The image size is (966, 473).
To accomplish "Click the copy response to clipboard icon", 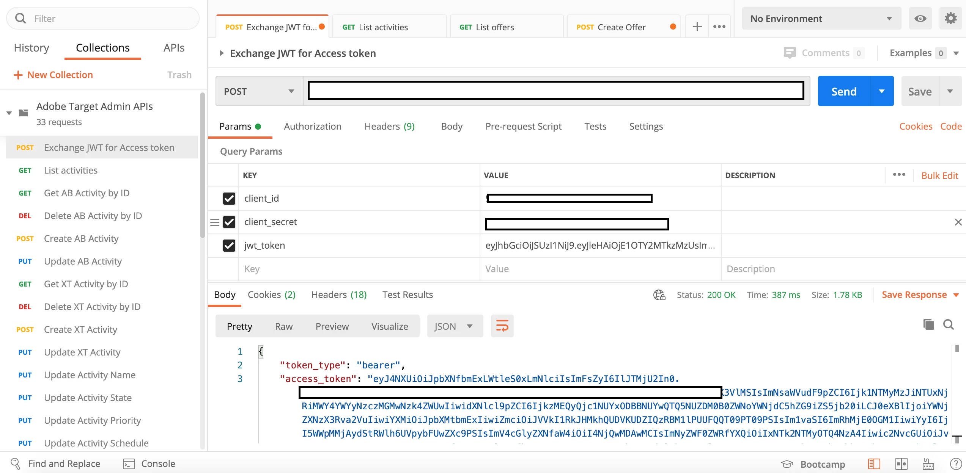I will coord(928,324).
